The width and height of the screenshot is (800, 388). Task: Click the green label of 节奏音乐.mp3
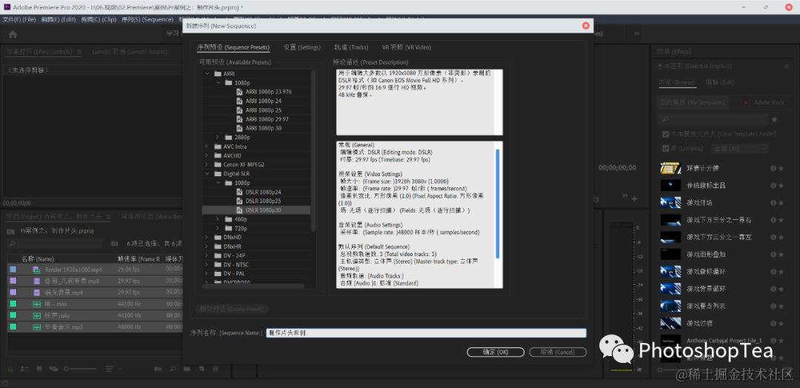click(13, 327)
